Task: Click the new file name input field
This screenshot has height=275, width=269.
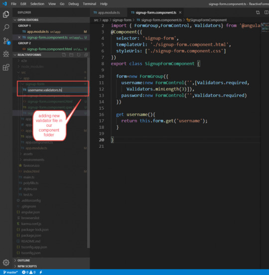Action: (57, 90)
